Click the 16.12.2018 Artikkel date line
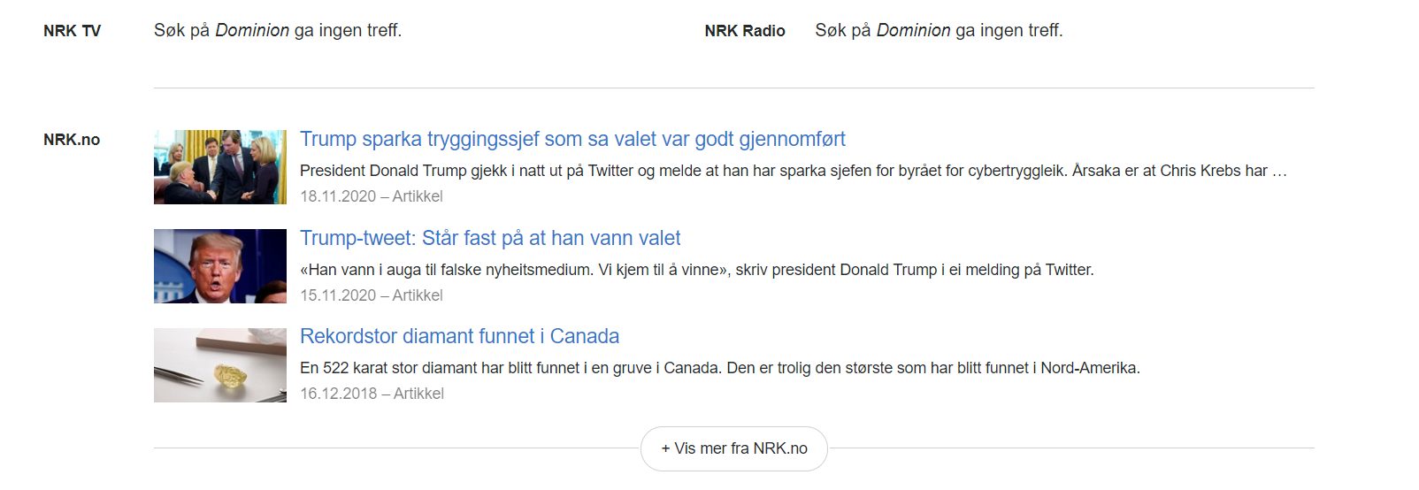 pyautogui.click(x=372, y=394)
